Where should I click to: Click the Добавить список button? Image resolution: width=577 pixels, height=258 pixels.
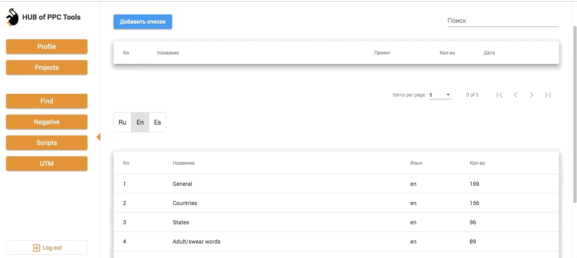click(143, 22)
